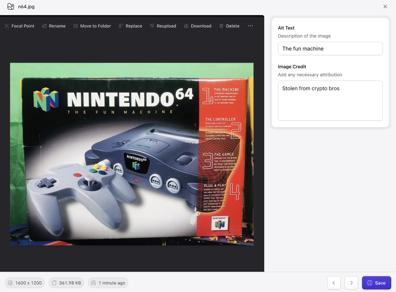Open the three-dot more options menu
This screenshot has width=396, height=292.
250,26
